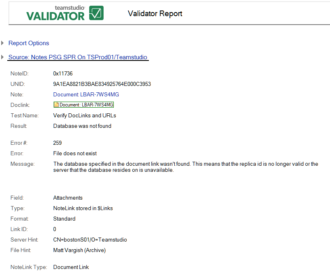Click the Error #: field label
This screenshot has width=330, height=273.
19,143
